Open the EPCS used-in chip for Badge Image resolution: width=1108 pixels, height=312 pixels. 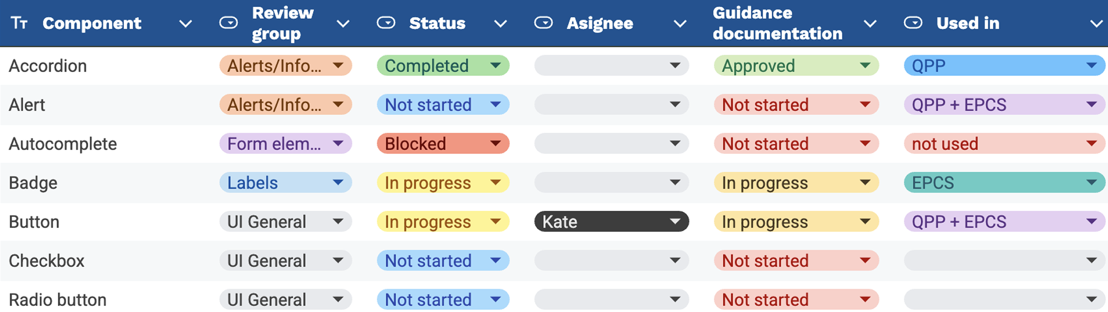click(1004, 183)
